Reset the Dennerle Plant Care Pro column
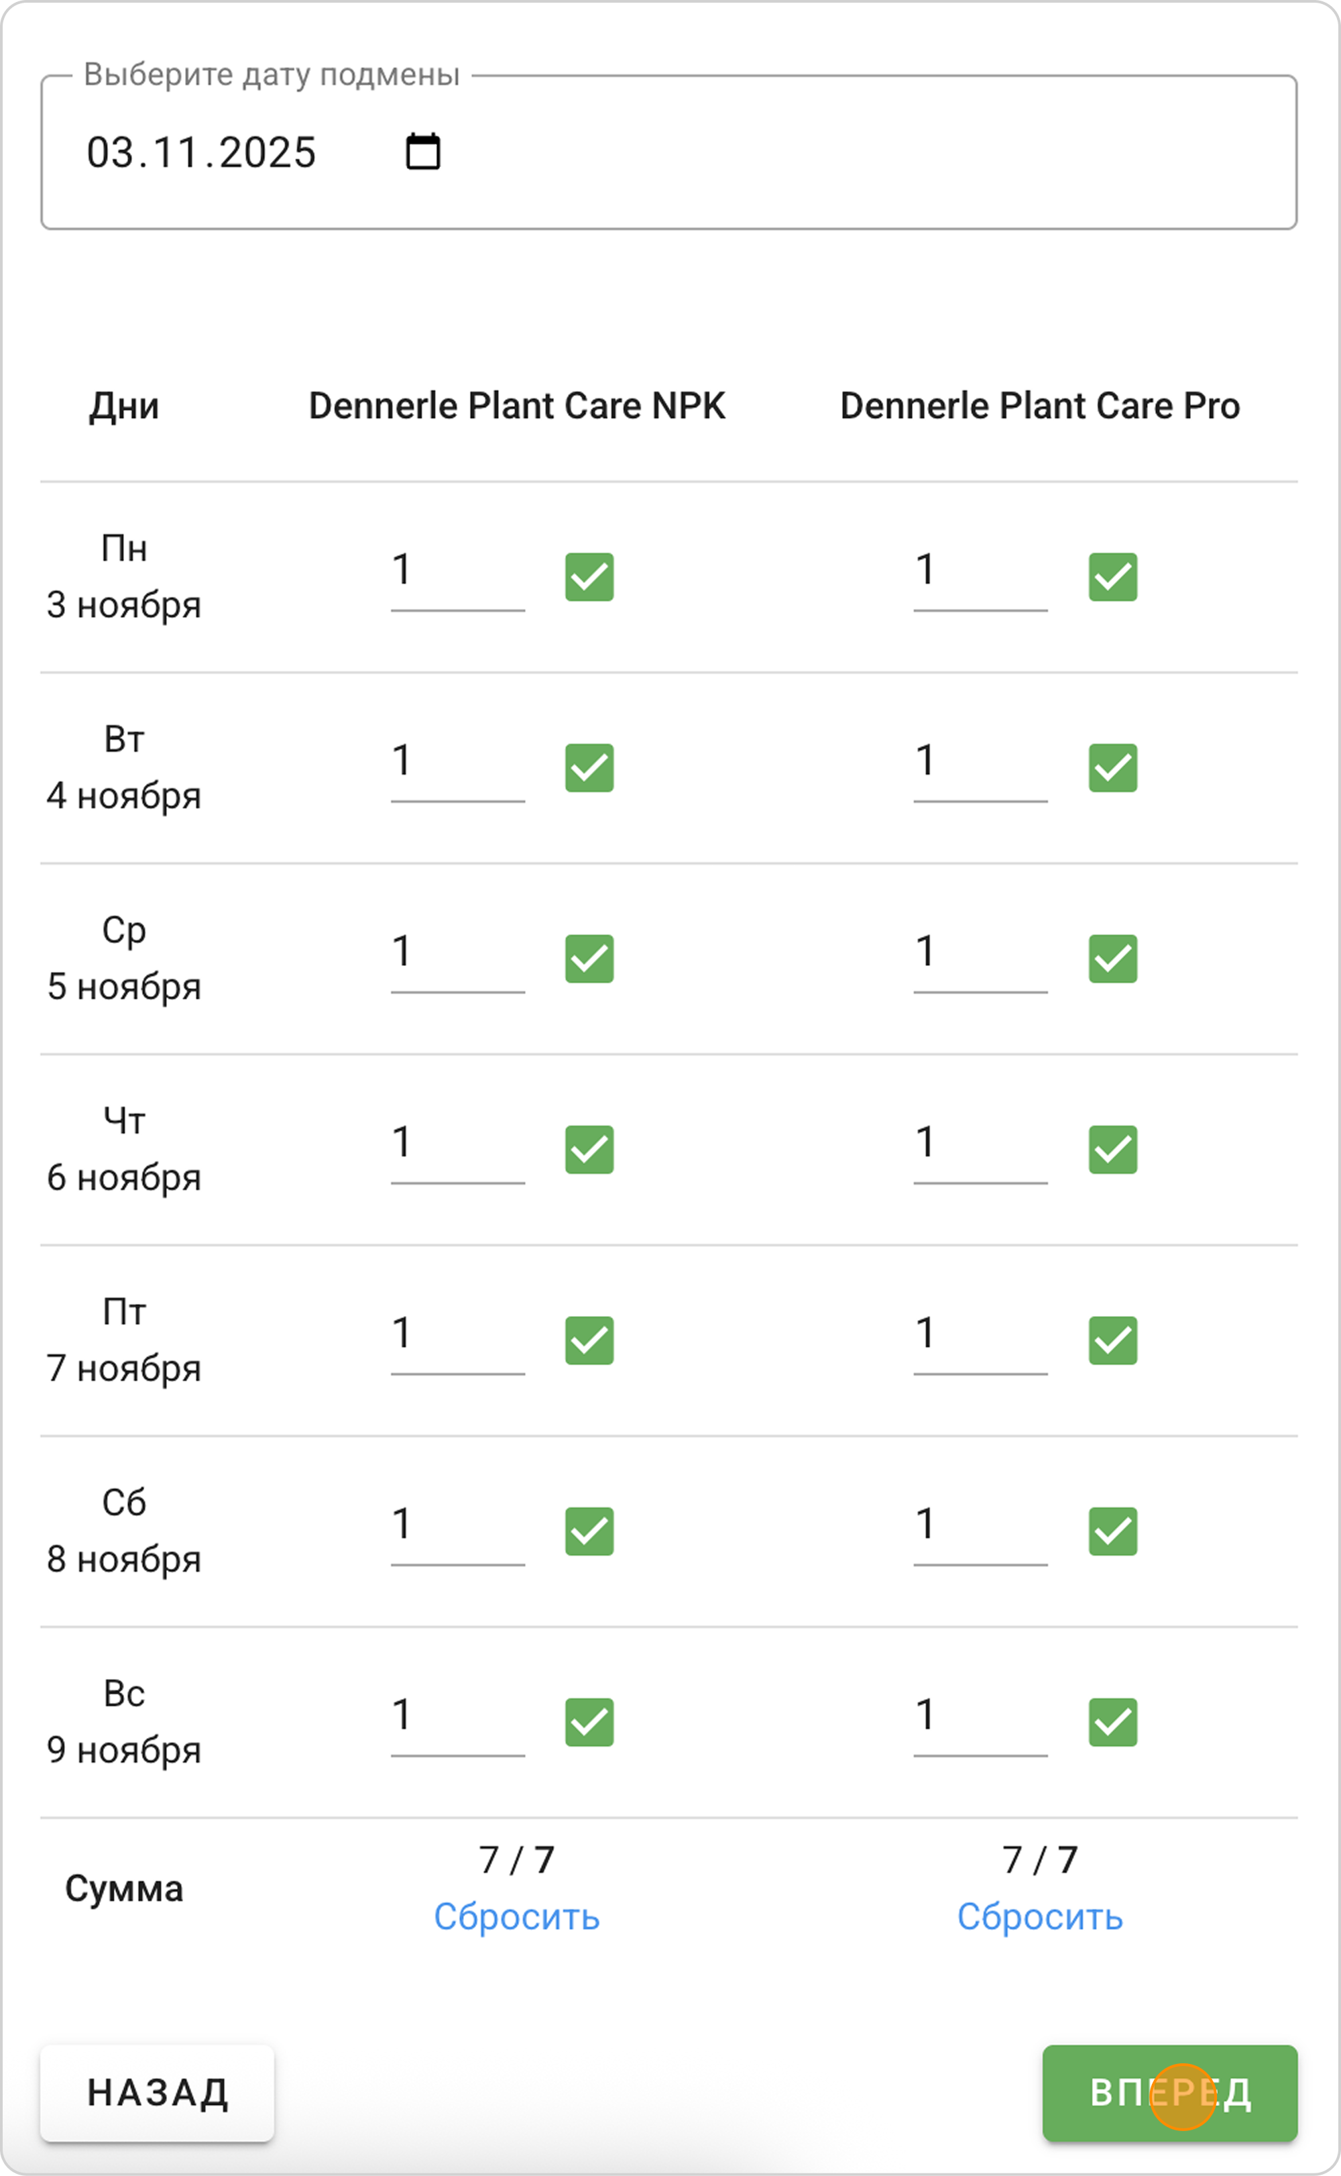The height and width of the screenshot is (2176, 1341). (1039, 1916)
